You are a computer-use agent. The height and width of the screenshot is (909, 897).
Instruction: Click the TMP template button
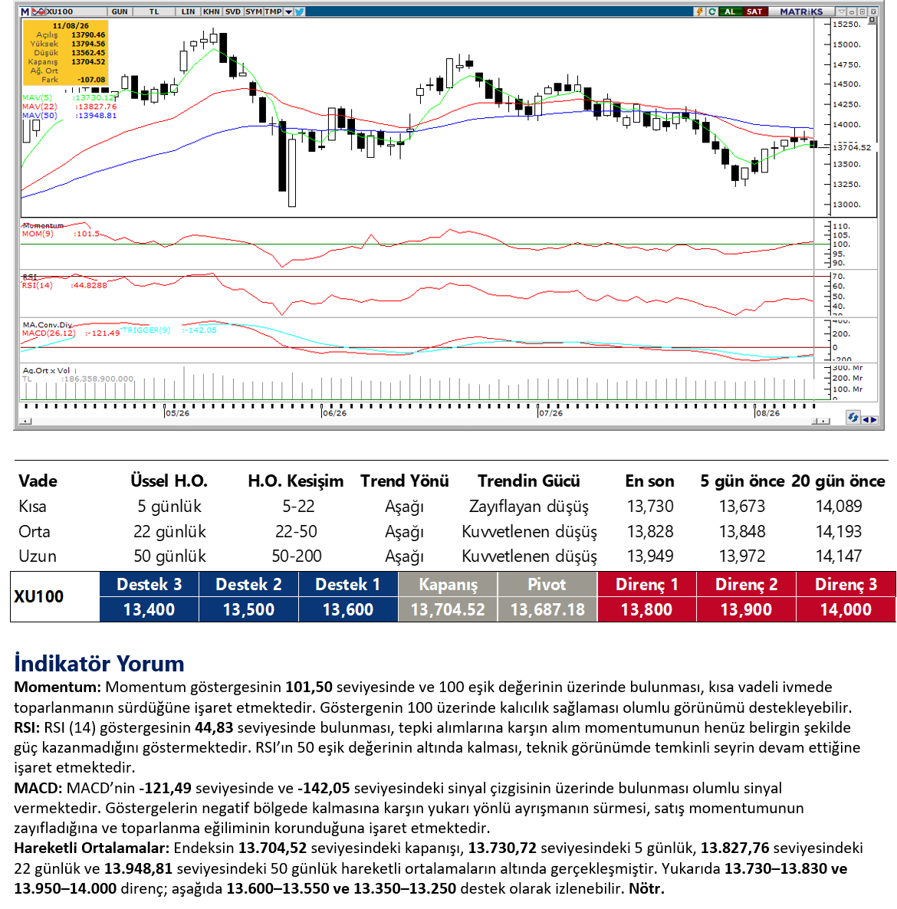point(273,11)
